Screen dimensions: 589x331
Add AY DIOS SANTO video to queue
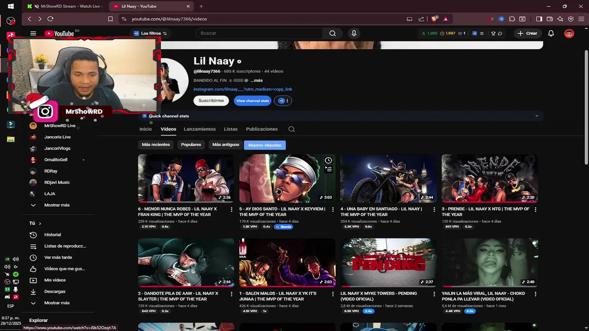328,169
